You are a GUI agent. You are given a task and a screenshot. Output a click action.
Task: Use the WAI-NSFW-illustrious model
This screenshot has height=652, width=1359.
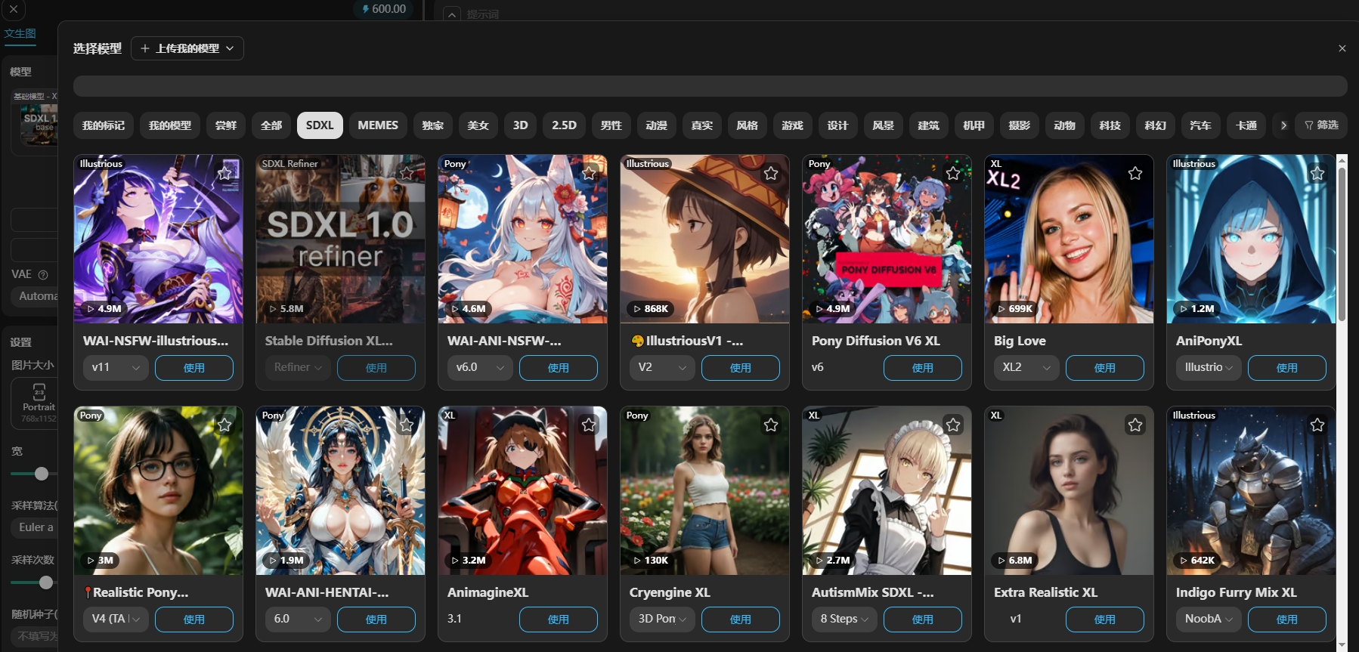(194, 368)
